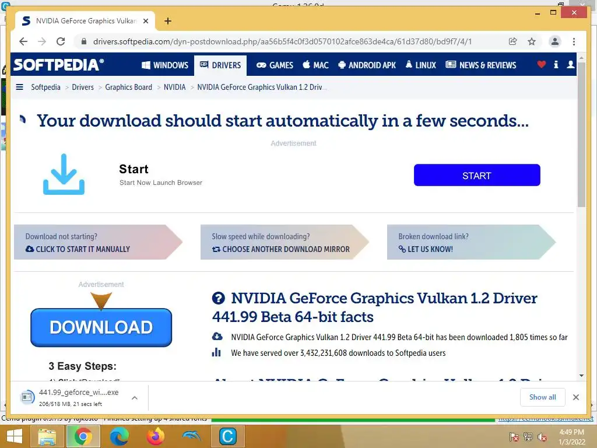Open the Games section
This screenshot has height=448, width=597.
coord(275,65)
